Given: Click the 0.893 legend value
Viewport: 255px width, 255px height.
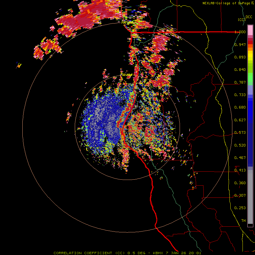Looking at the screenshot, I should [x=240, y=57].
